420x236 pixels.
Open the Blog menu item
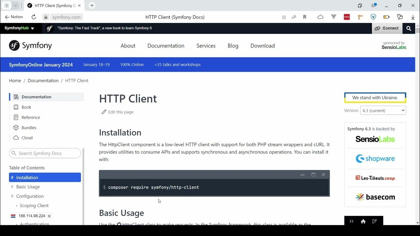(233, 46)
